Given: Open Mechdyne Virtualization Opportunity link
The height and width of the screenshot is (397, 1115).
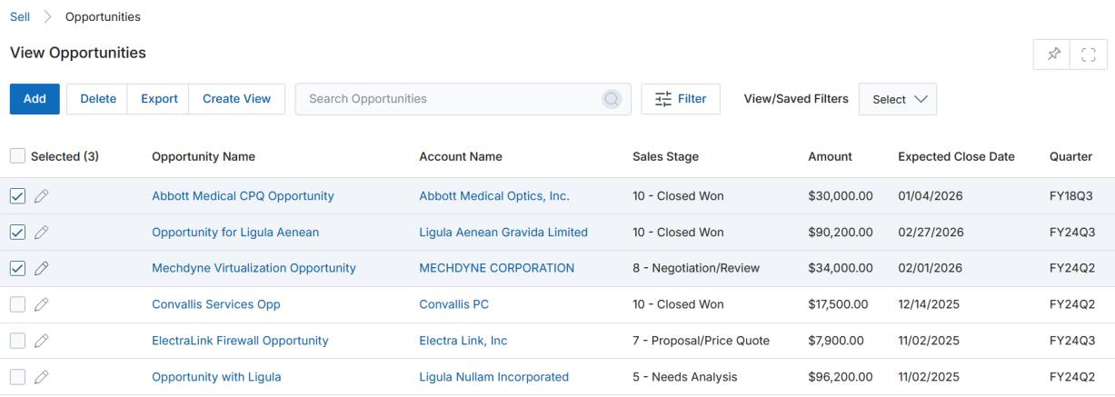Looking at the screenshot, I should tap(254, 268).
